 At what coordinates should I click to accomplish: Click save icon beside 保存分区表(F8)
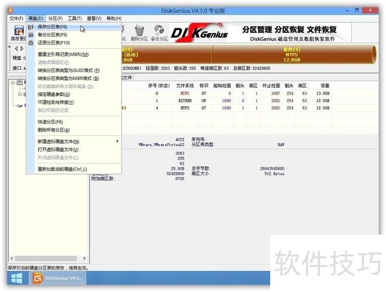tap(31, 27)
